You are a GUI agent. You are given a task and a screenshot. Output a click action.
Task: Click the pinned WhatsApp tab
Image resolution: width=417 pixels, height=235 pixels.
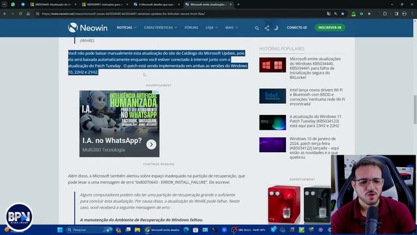click(13, 5)
